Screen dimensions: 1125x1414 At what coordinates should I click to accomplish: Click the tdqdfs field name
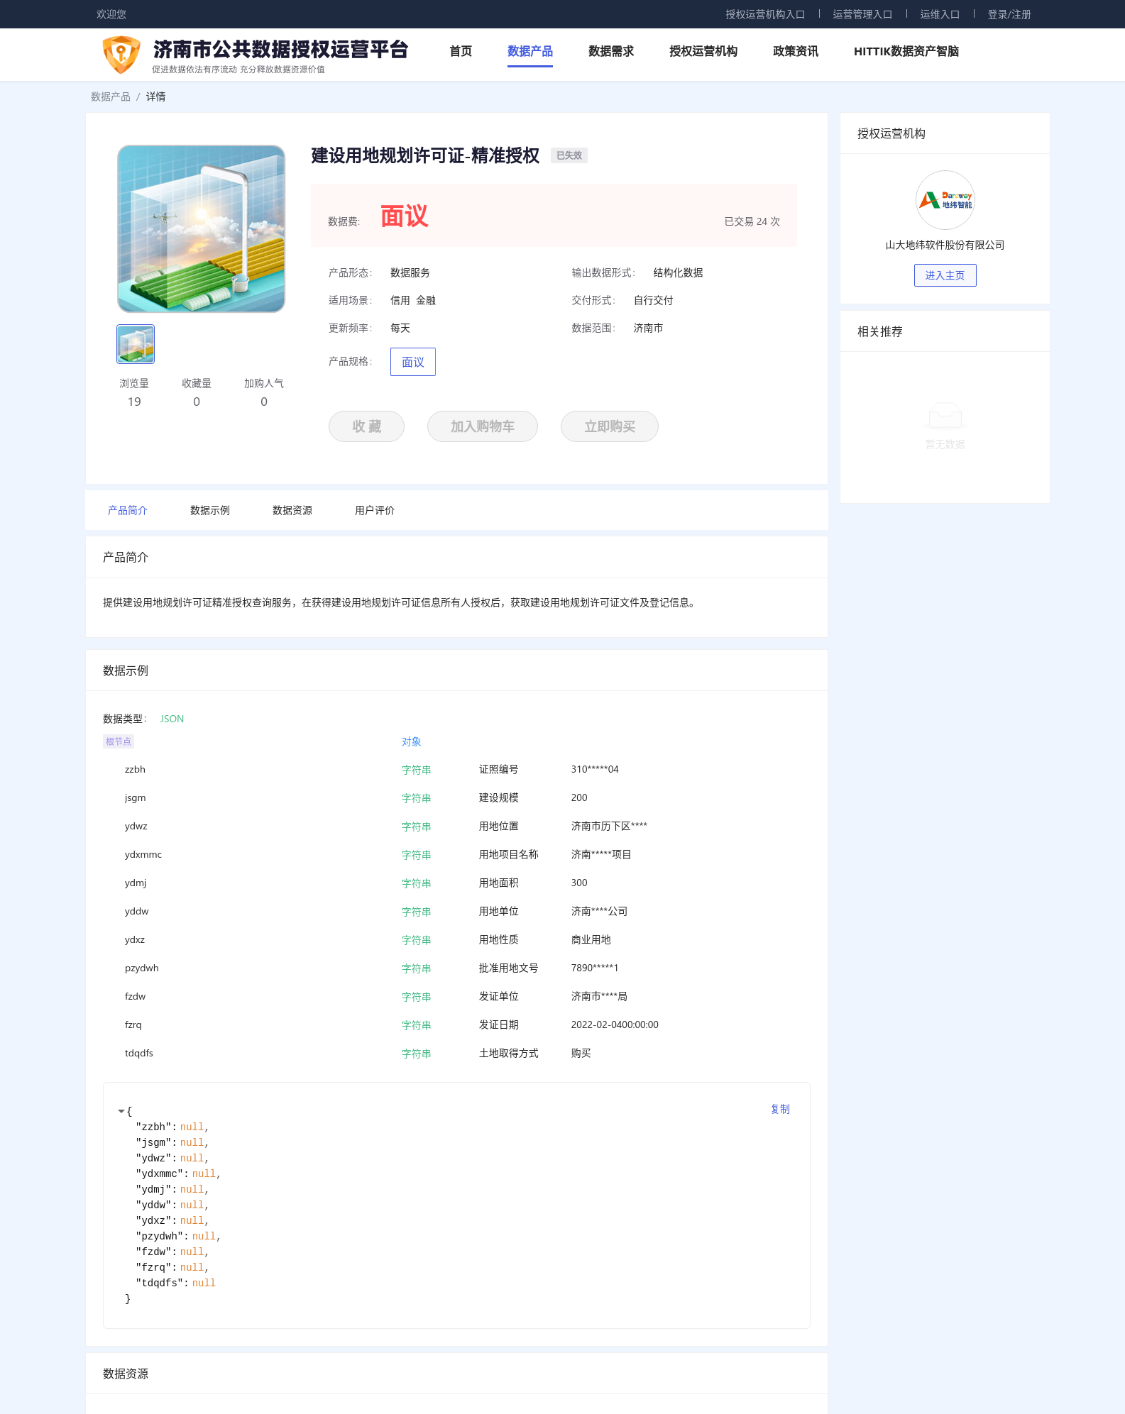pyautogui.click(x=138, y=1053)
